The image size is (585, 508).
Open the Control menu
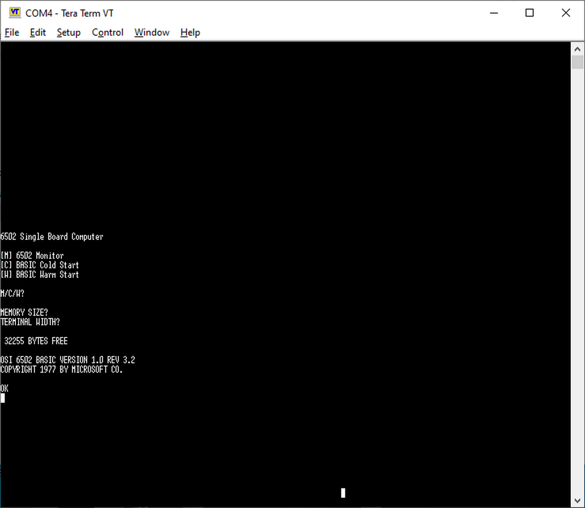click(x=108, y=32)
